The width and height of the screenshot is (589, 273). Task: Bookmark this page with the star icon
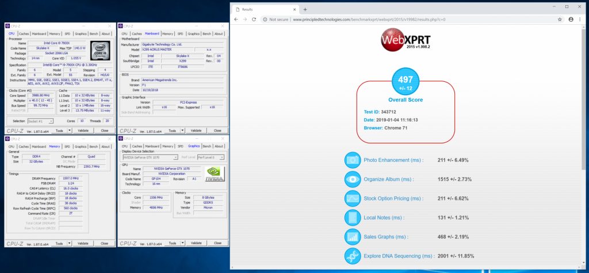click(560, 19)
